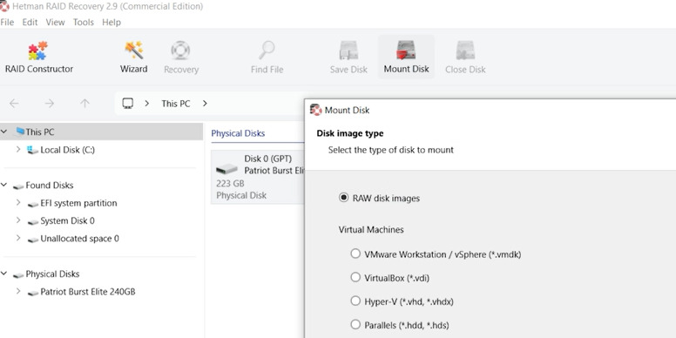Click the Disk 0 (GPT) drive thumbnail icon
This screenshot has height=338, width=676.
pyautogui.click(x=226, y=168)
